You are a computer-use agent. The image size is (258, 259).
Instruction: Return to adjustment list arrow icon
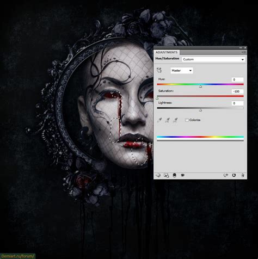tap(158, 175)
